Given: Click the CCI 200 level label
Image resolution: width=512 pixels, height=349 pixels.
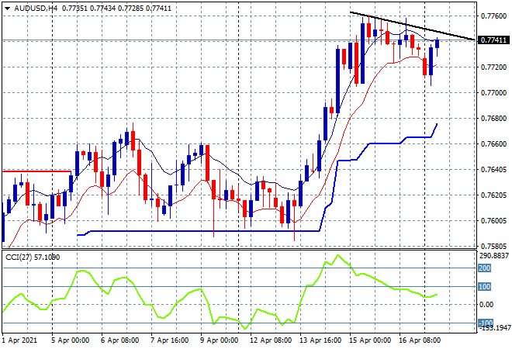Looking at the screenshot, I should tap(484, 268).
